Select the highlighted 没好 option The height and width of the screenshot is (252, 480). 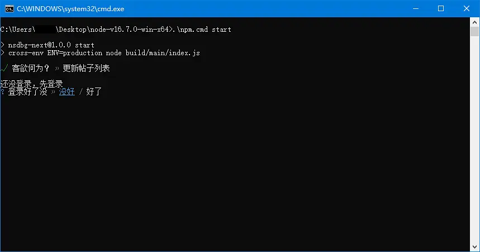tap(67, 91)
